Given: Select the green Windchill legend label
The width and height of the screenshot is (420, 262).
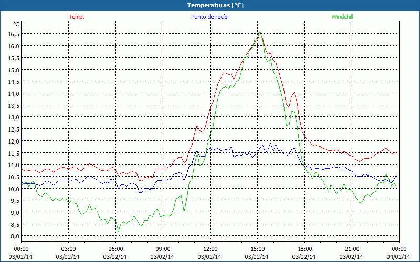Looking at the screenshot, I should tap(342, 17).
